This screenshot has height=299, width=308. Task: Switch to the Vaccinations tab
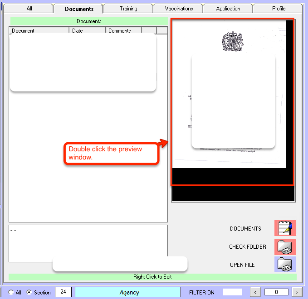179,9
